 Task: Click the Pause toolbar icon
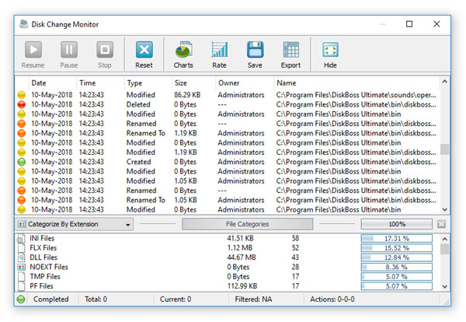69,50
